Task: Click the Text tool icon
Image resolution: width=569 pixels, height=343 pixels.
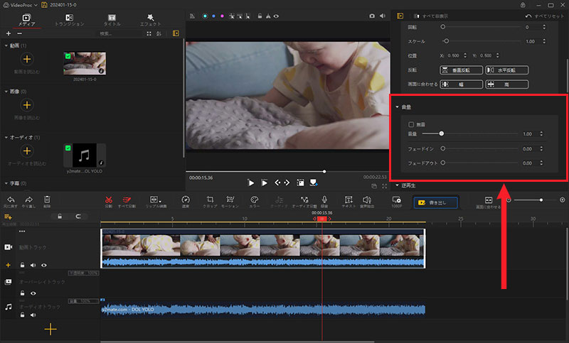Action: tap(349, 200)
